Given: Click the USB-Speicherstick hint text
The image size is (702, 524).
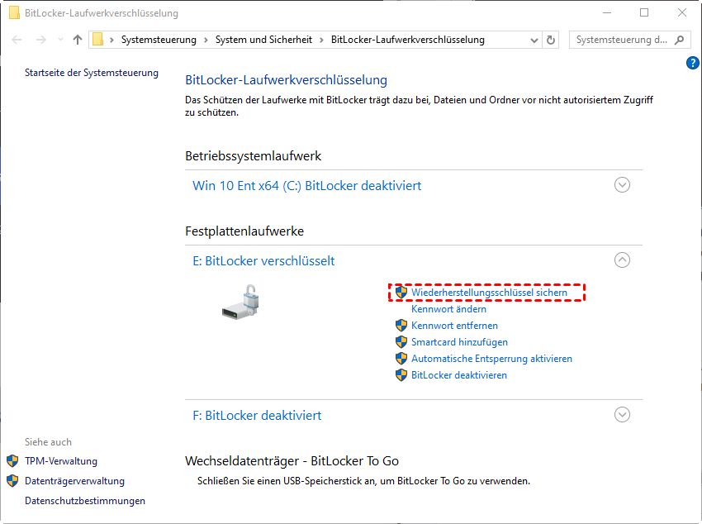Looking at the screenshot, I should 363,481.
